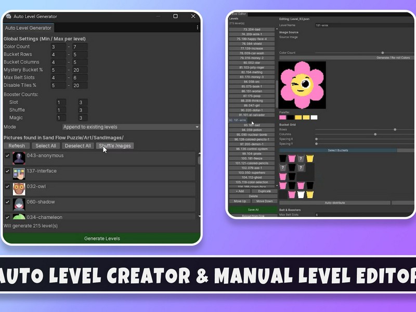The image size is (416, 312).
Task: Click the picture list scrollbar
Action: coord(199,160)
